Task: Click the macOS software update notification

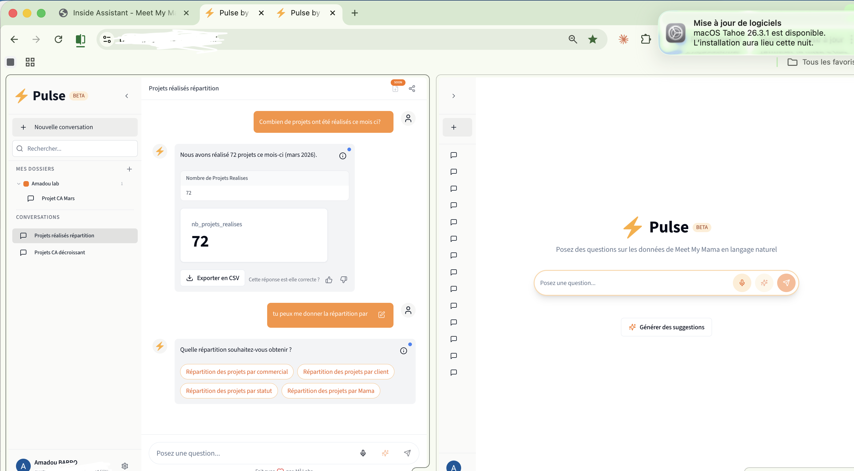Action: 757,33
